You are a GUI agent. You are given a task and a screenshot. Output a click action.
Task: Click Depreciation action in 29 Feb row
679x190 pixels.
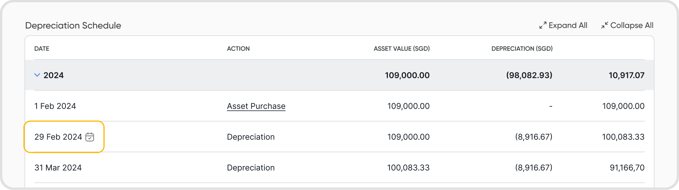pos(251,137)
